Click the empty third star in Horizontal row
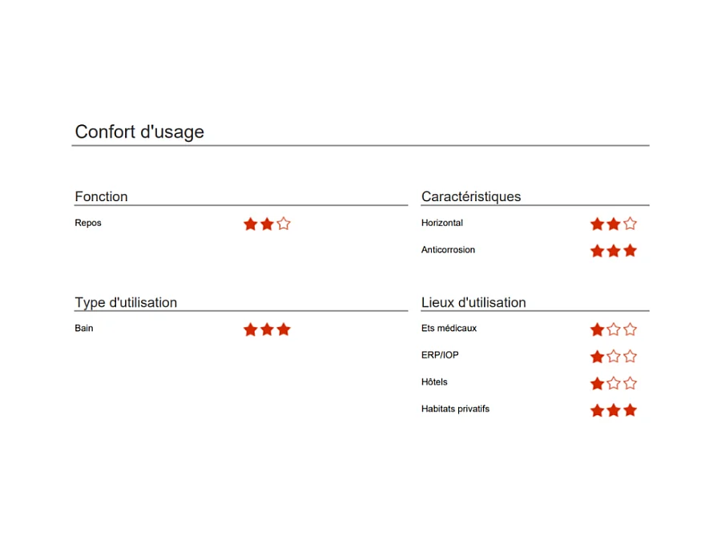The width and height of the screenshot is (721, 541). (630, 224)
